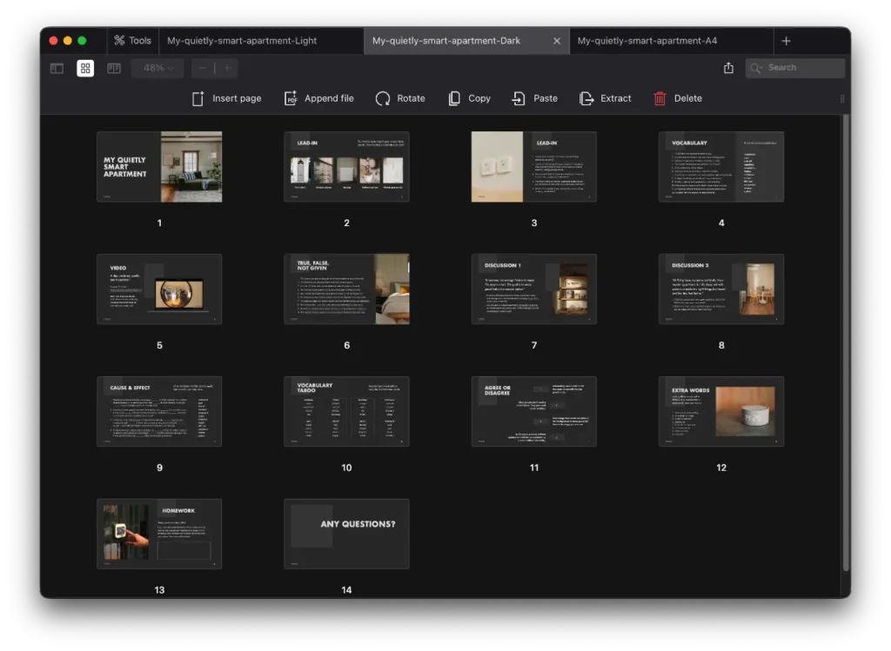
Task: Extract pages with the Extract tool
Action: click(x=587, y=98)
